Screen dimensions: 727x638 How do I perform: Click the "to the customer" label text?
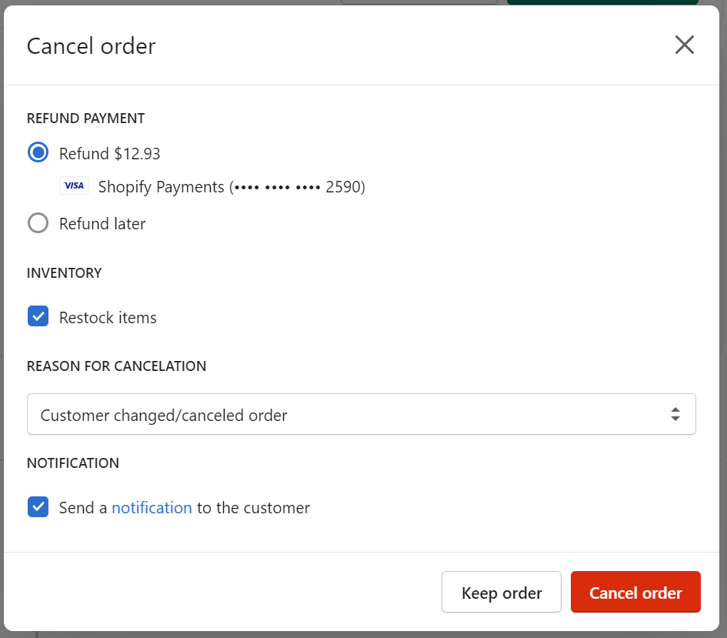[x=253, y=508]
